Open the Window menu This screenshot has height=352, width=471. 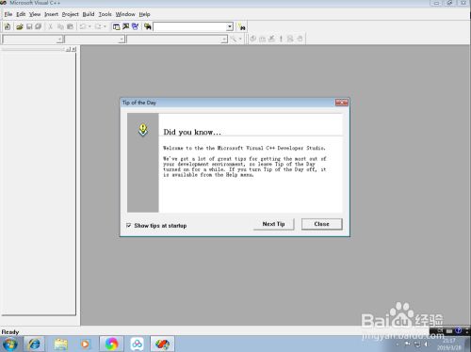(x=125, y=14)
